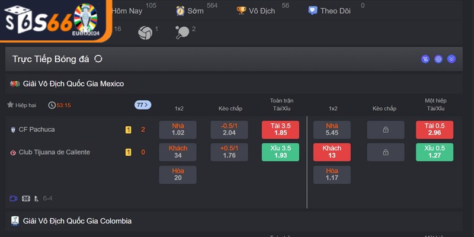The image size is (474, 237).
Task: Favorite the match with the star icon
Action: 10,105
